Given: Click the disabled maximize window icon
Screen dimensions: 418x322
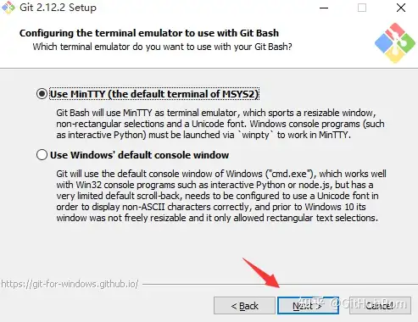Looking at the screenshot, I should coord(362,8).
